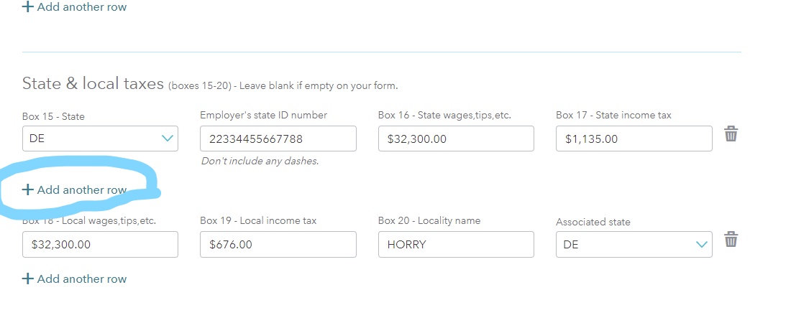
Task: Delete the state tax row with trash icon
Action: pos(731,134)
